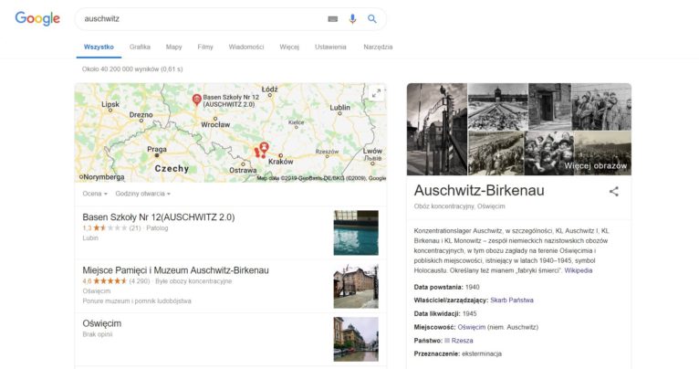Start voice search with microphone icon
The image size is (699, 369).
pos(352,18)
